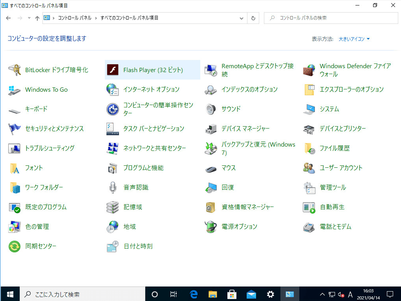401x301 pixels.
Task: Open 同期センター icon
Action: (14, 247)
